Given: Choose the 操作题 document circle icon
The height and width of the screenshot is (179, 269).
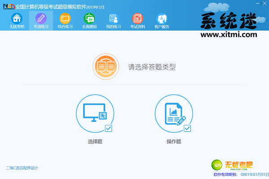Looking at the screenshot, I should pyautogui.click(x=174, y=113).
